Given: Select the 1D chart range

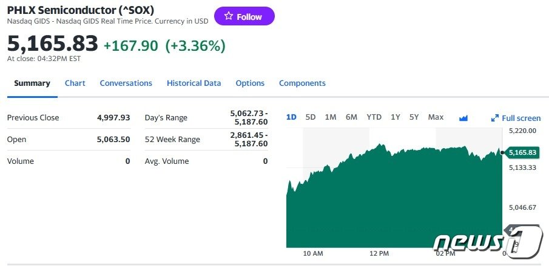Looking at the screenshot, I should pyautogui.click(x=291, y=117).
